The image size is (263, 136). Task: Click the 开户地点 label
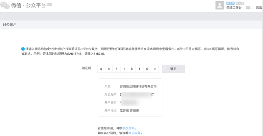[110, 110]
